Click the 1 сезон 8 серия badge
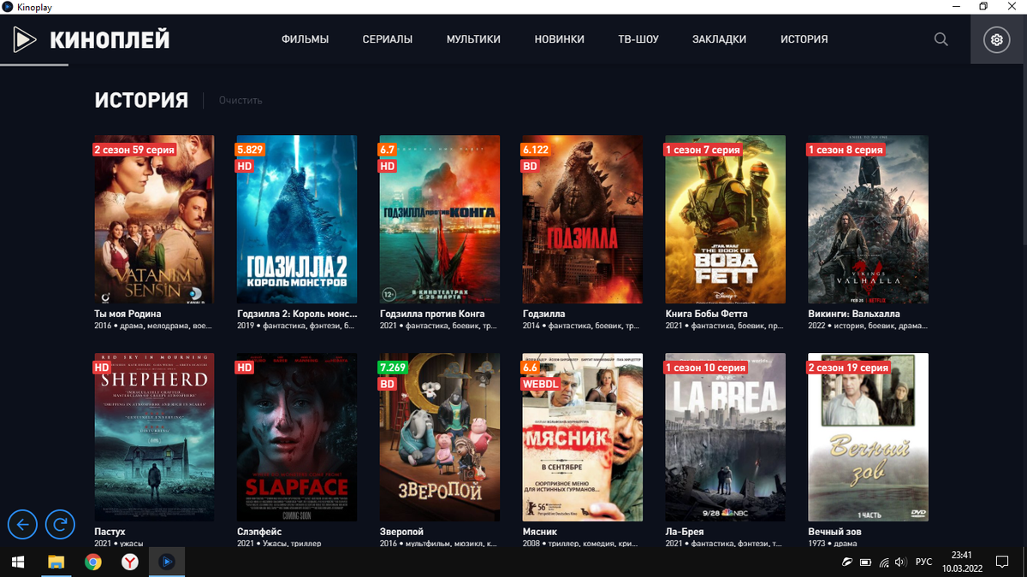Screen dimensions: 1027x577 pos(846,150)
